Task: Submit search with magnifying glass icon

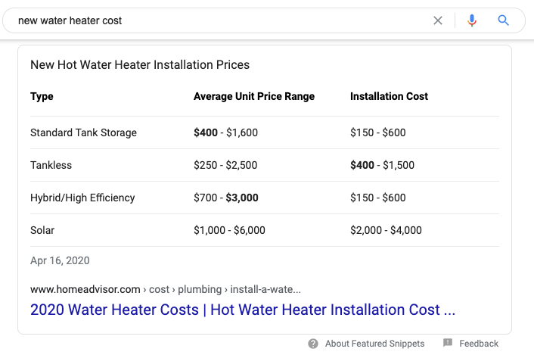Action: 504,20
